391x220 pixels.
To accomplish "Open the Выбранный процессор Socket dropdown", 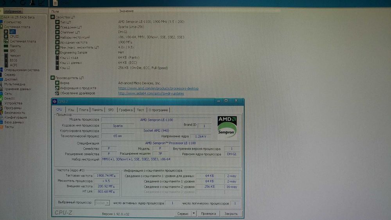I will (102, 203).
